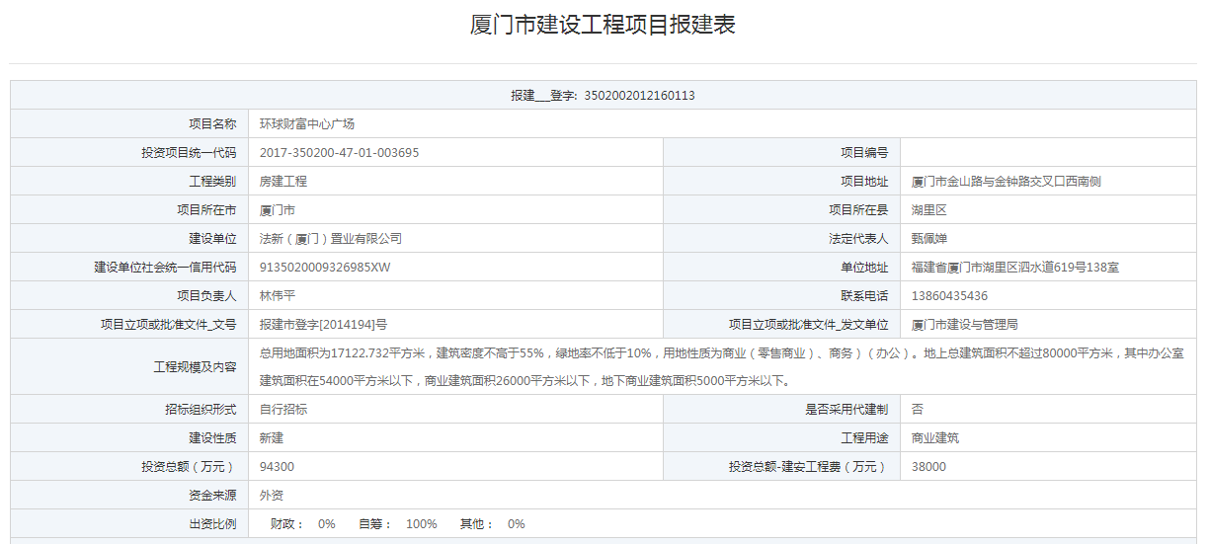The image size is (1209, 544).
Task: Click the 招标组织形式 label
Action: coord(201,410)
